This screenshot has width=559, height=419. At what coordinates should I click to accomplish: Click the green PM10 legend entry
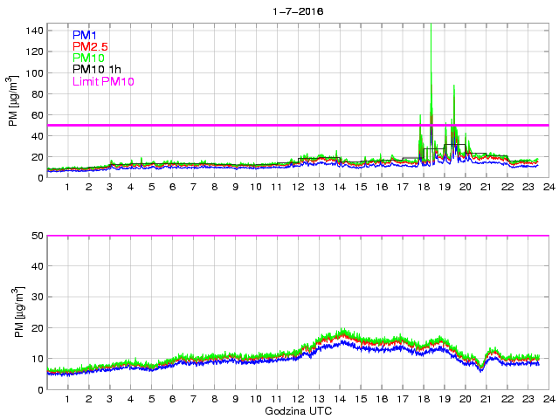pyautogui.click(x=87, y=58)
